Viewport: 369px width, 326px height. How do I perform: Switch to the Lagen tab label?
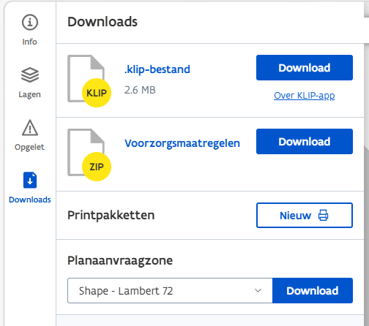tap(30, 94)
